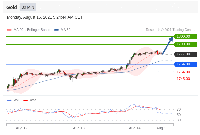The height and width of the screenshot is (135, 200).
Task: Toggle the RSI indicator legend
Action: [x=16, y=100]
